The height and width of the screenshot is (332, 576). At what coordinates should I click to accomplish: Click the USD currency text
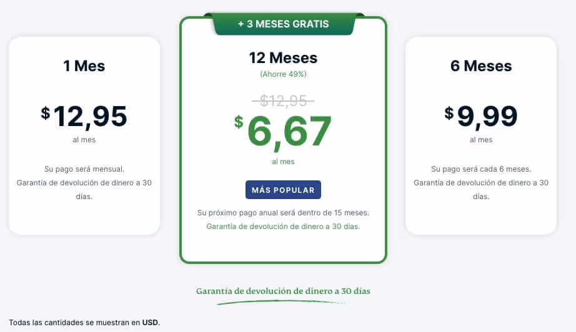[150, 323]
